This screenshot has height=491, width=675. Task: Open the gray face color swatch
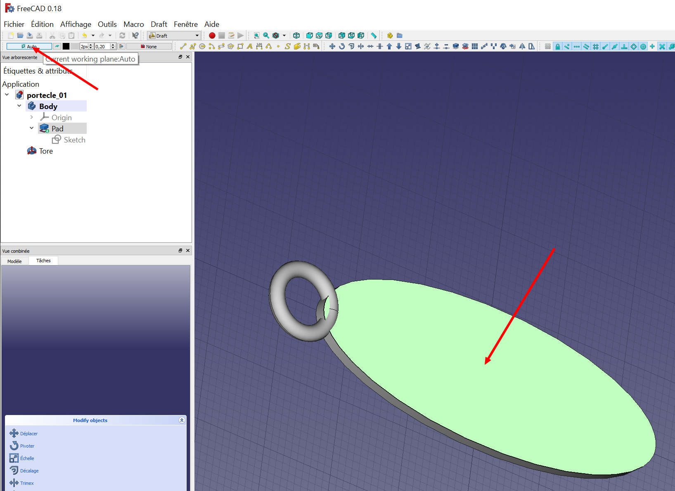(75, 46)
